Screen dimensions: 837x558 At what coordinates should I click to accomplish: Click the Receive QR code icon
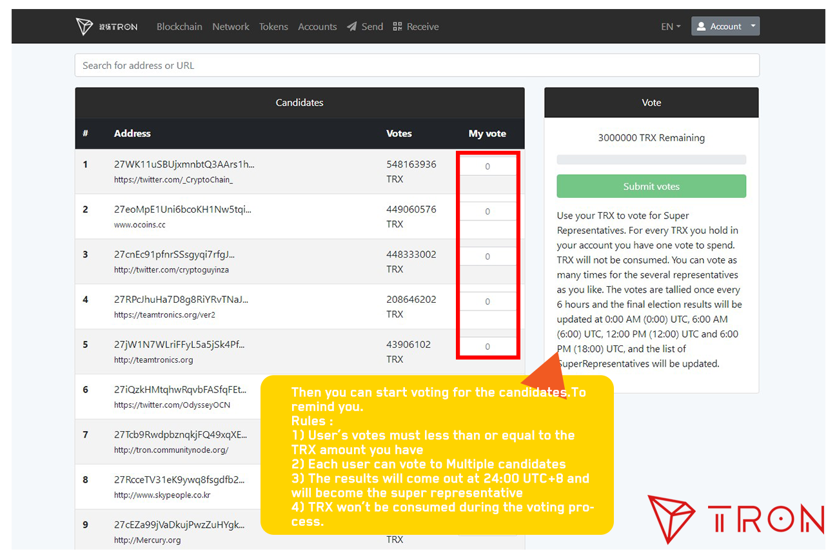click(397, 26)
